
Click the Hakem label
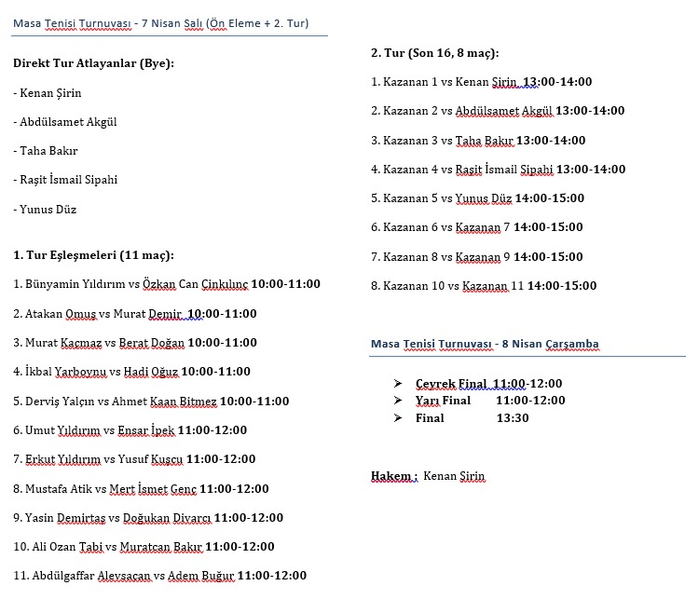(x=393, y=476)
